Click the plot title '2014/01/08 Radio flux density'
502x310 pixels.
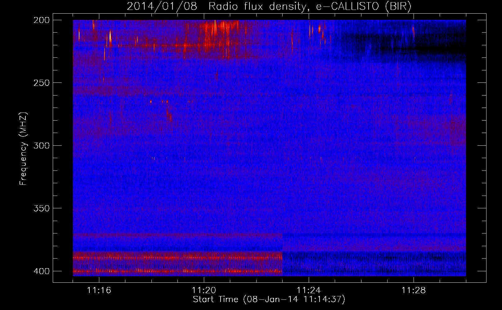[269, 6]
